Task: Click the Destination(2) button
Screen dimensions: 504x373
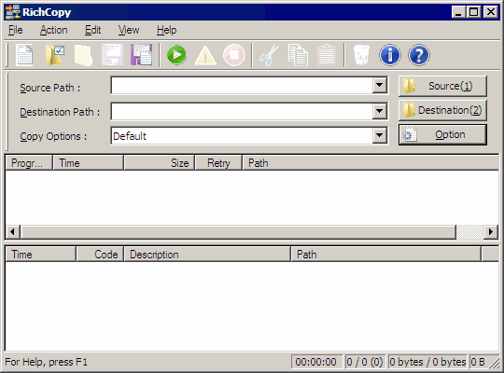Action: [x=442, y=110]
